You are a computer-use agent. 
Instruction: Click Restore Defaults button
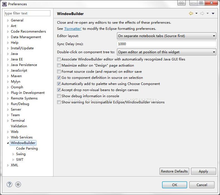tap(174, 171)
